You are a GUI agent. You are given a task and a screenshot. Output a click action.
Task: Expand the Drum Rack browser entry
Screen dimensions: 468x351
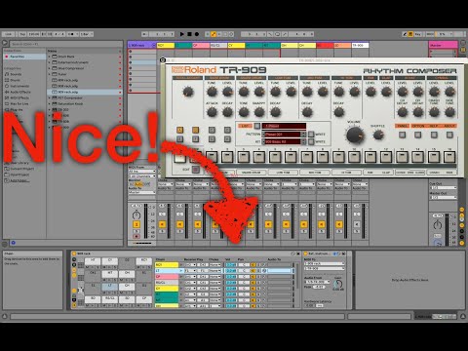pos(50,57)
